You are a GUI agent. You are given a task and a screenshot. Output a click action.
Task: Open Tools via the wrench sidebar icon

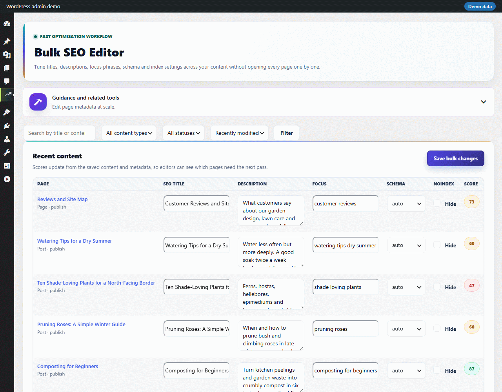[7, 152]
